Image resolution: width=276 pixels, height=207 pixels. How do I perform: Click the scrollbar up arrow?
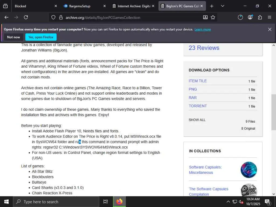274,45
